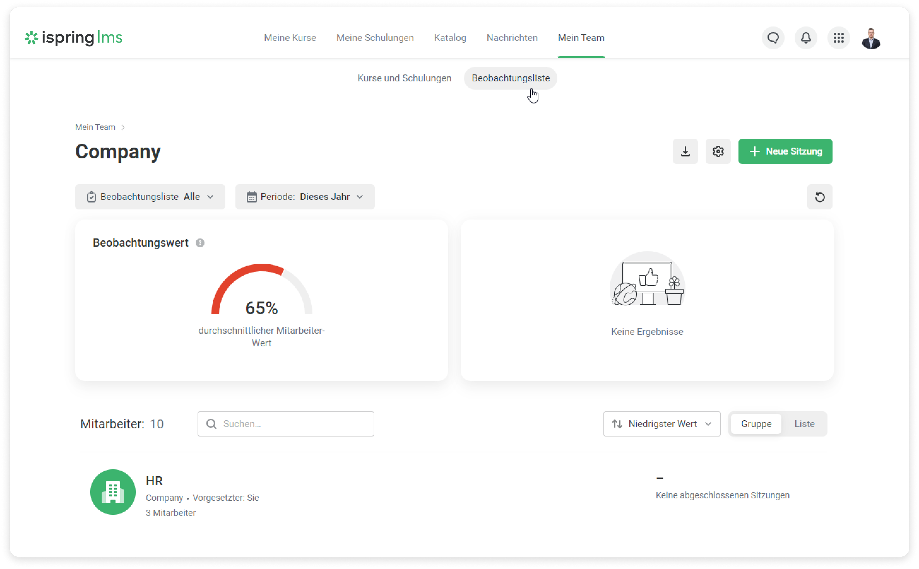919x569 pixels.
Task: Click the Mein Team breadcrumb link
Action: pos(95,127)
